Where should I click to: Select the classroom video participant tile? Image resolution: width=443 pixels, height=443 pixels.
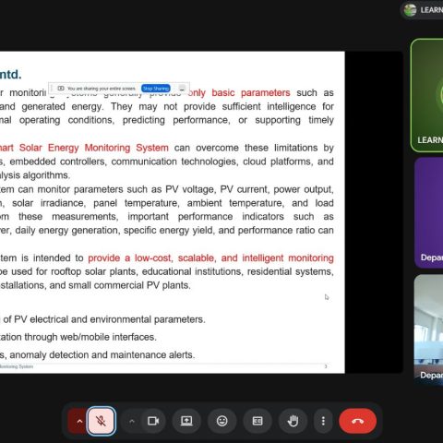[x=428, y=329]
